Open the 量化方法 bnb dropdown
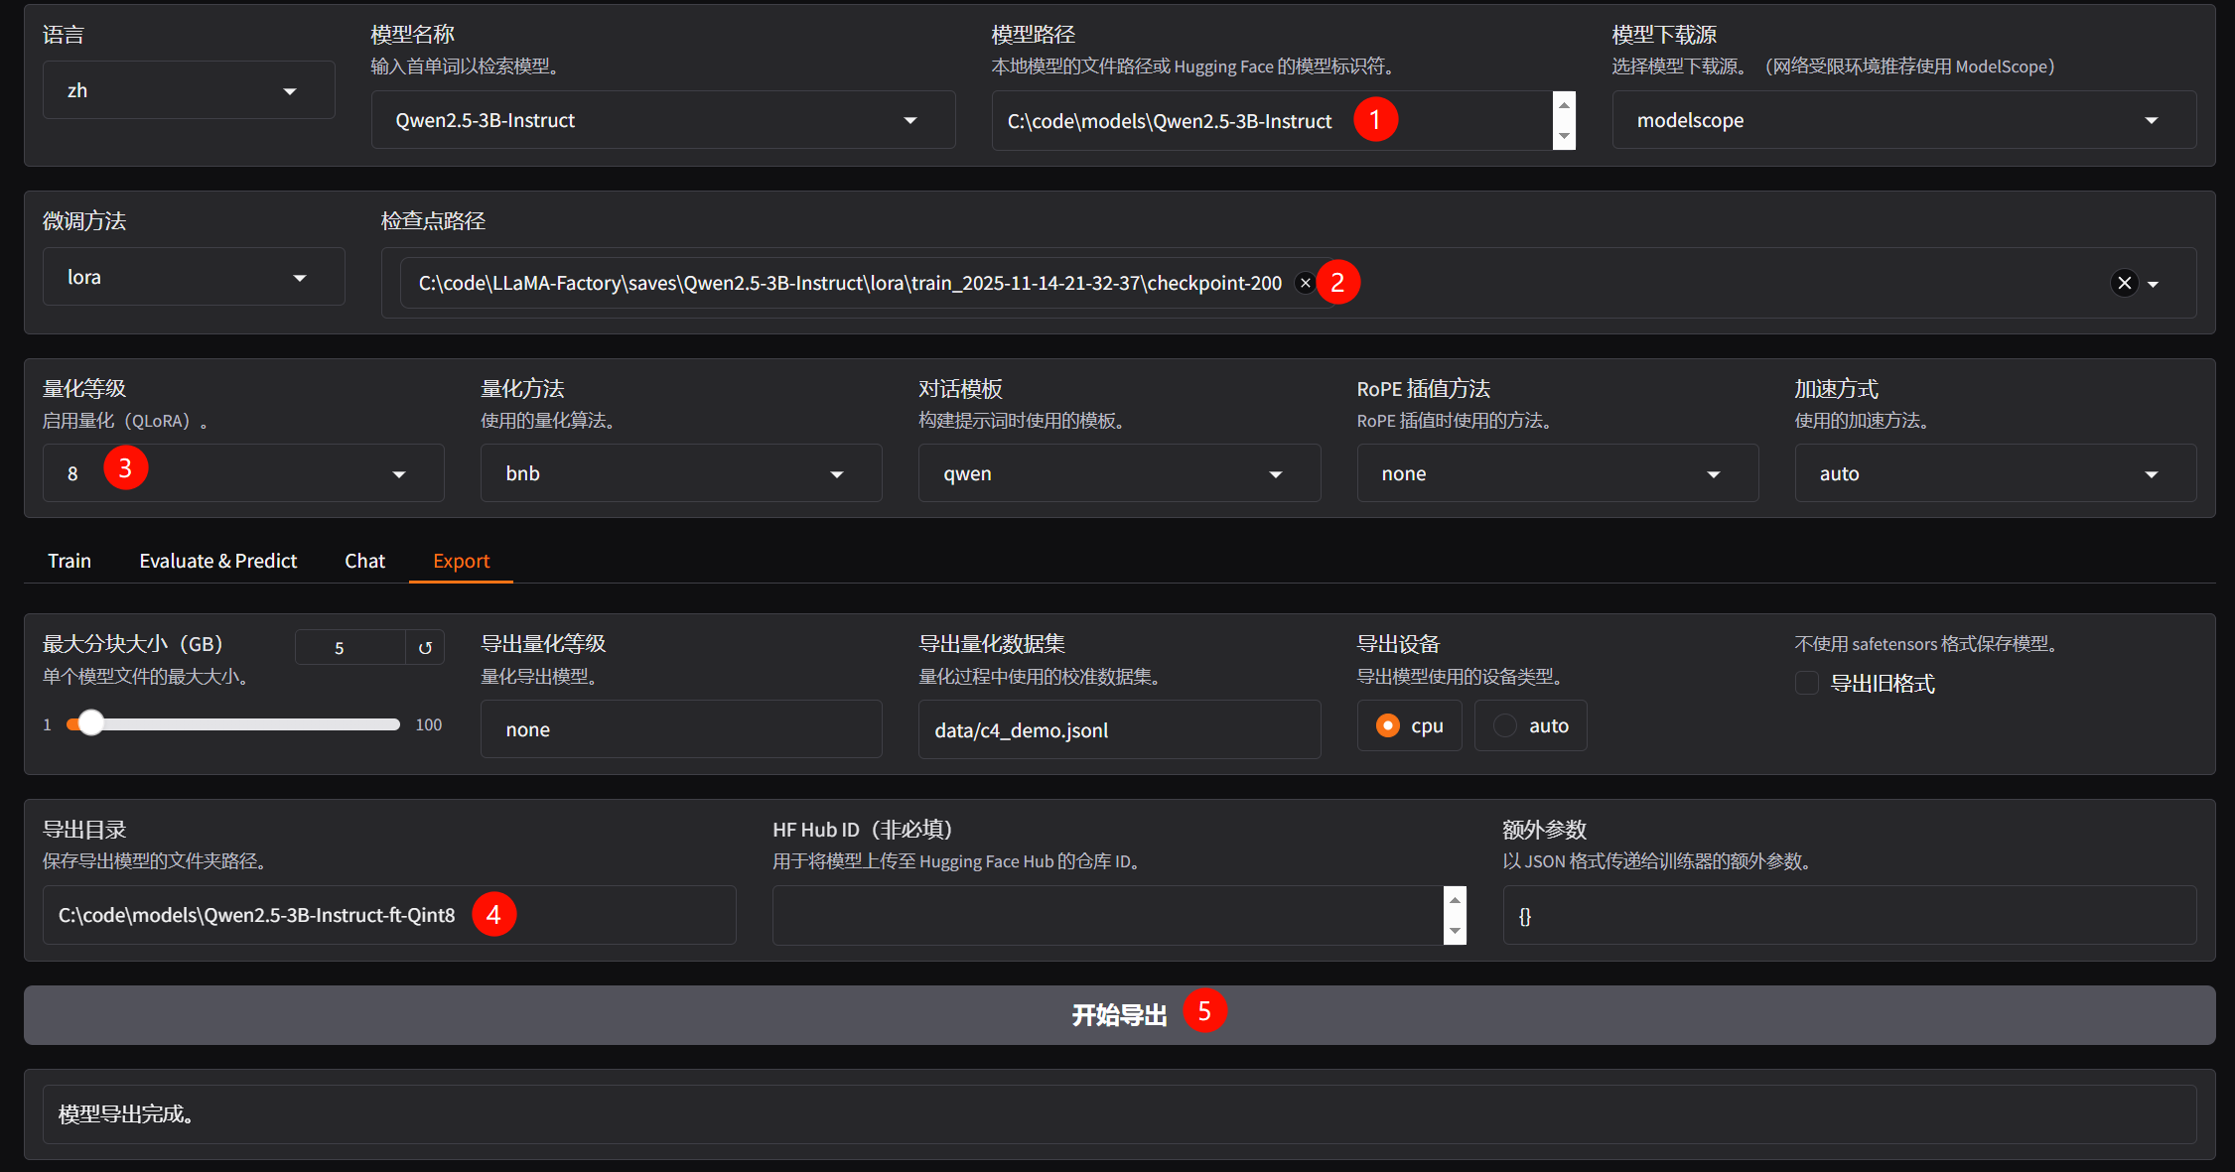2235x1172 pixels. [680, 474]
